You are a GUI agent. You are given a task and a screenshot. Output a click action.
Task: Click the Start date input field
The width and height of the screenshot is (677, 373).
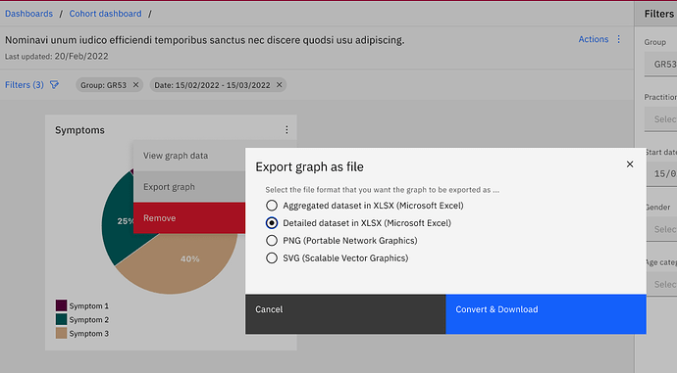pyautogui.click(x=661, y=174)
